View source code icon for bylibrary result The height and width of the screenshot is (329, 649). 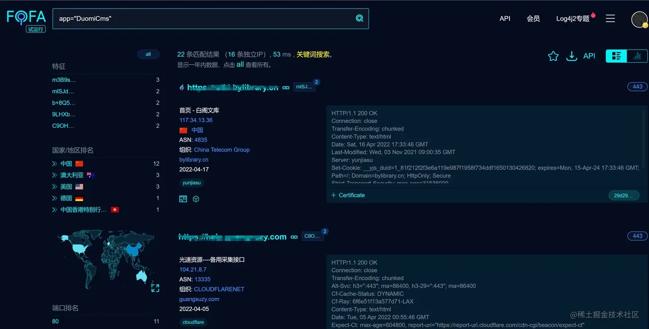coord(183,199)
